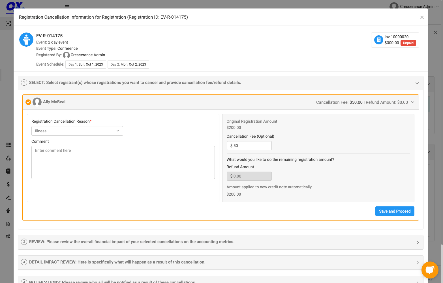Open the orange chat support bubble

[430, 270]
